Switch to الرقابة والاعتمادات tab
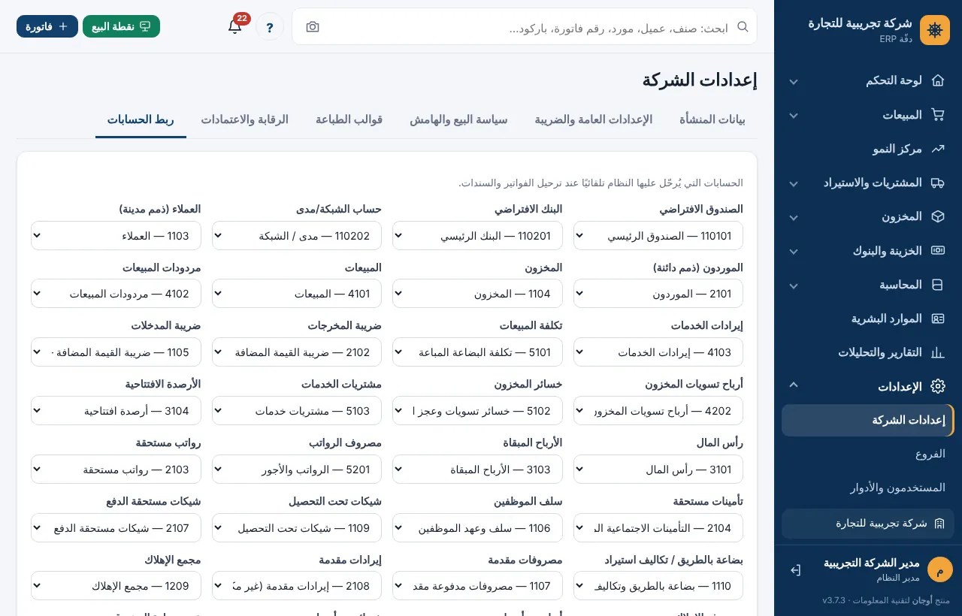Viewport: 962px width, 616px height. tap(244, 119)
